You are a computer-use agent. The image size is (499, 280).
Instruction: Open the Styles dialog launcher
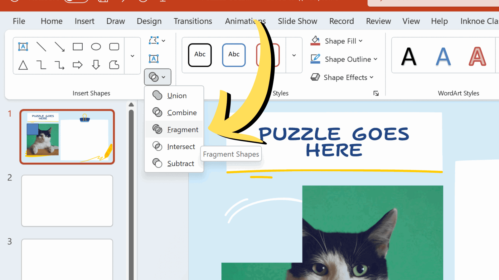click(376, 93)
